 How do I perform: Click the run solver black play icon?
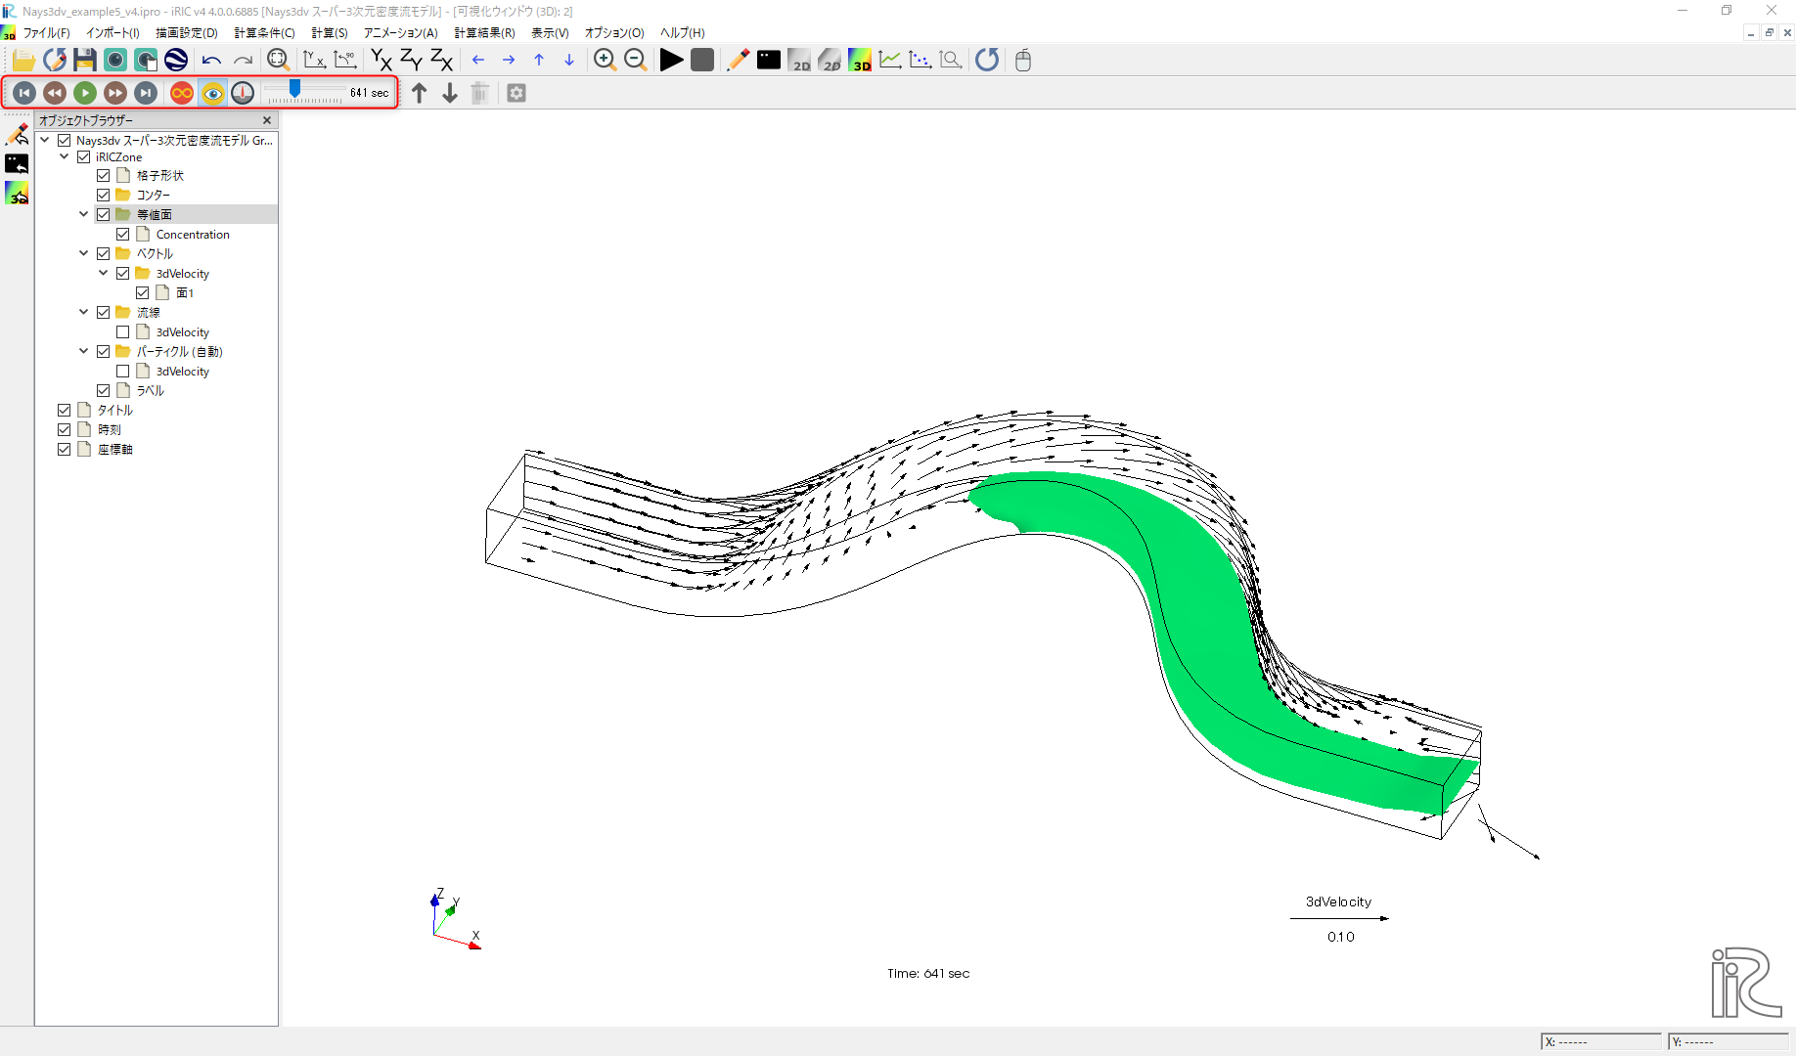click(x=671, y=61)
